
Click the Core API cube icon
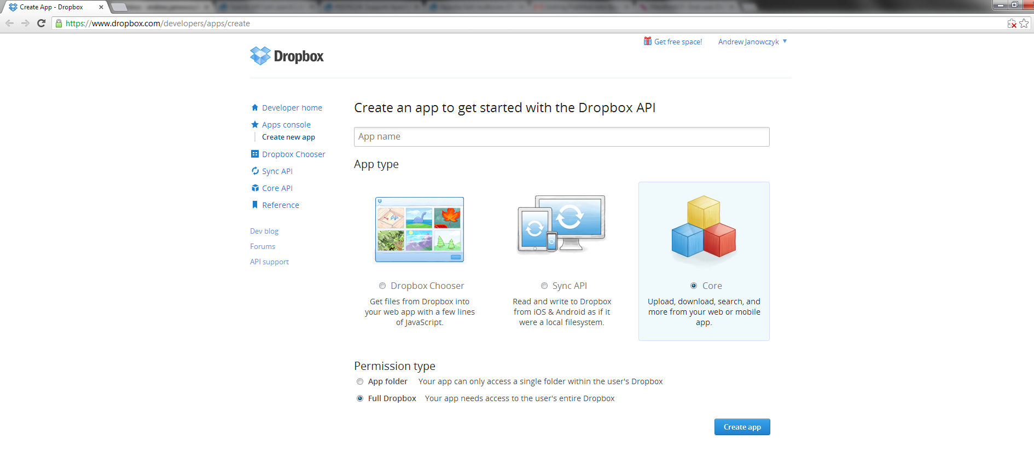[x=255, y=188]
